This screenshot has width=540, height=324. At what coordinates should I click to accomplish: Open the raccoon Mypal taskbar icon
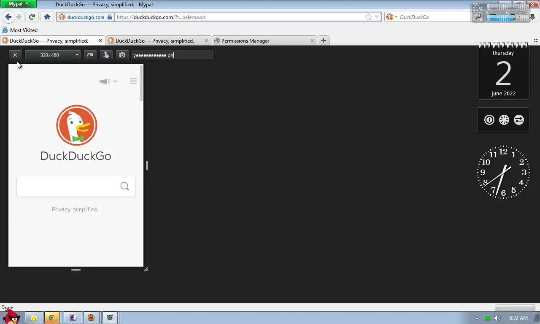110,318
